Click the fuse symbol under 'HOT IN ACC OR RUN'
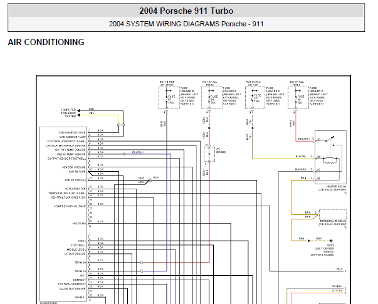Screen dimensions: 378x304 click(253, 99)
